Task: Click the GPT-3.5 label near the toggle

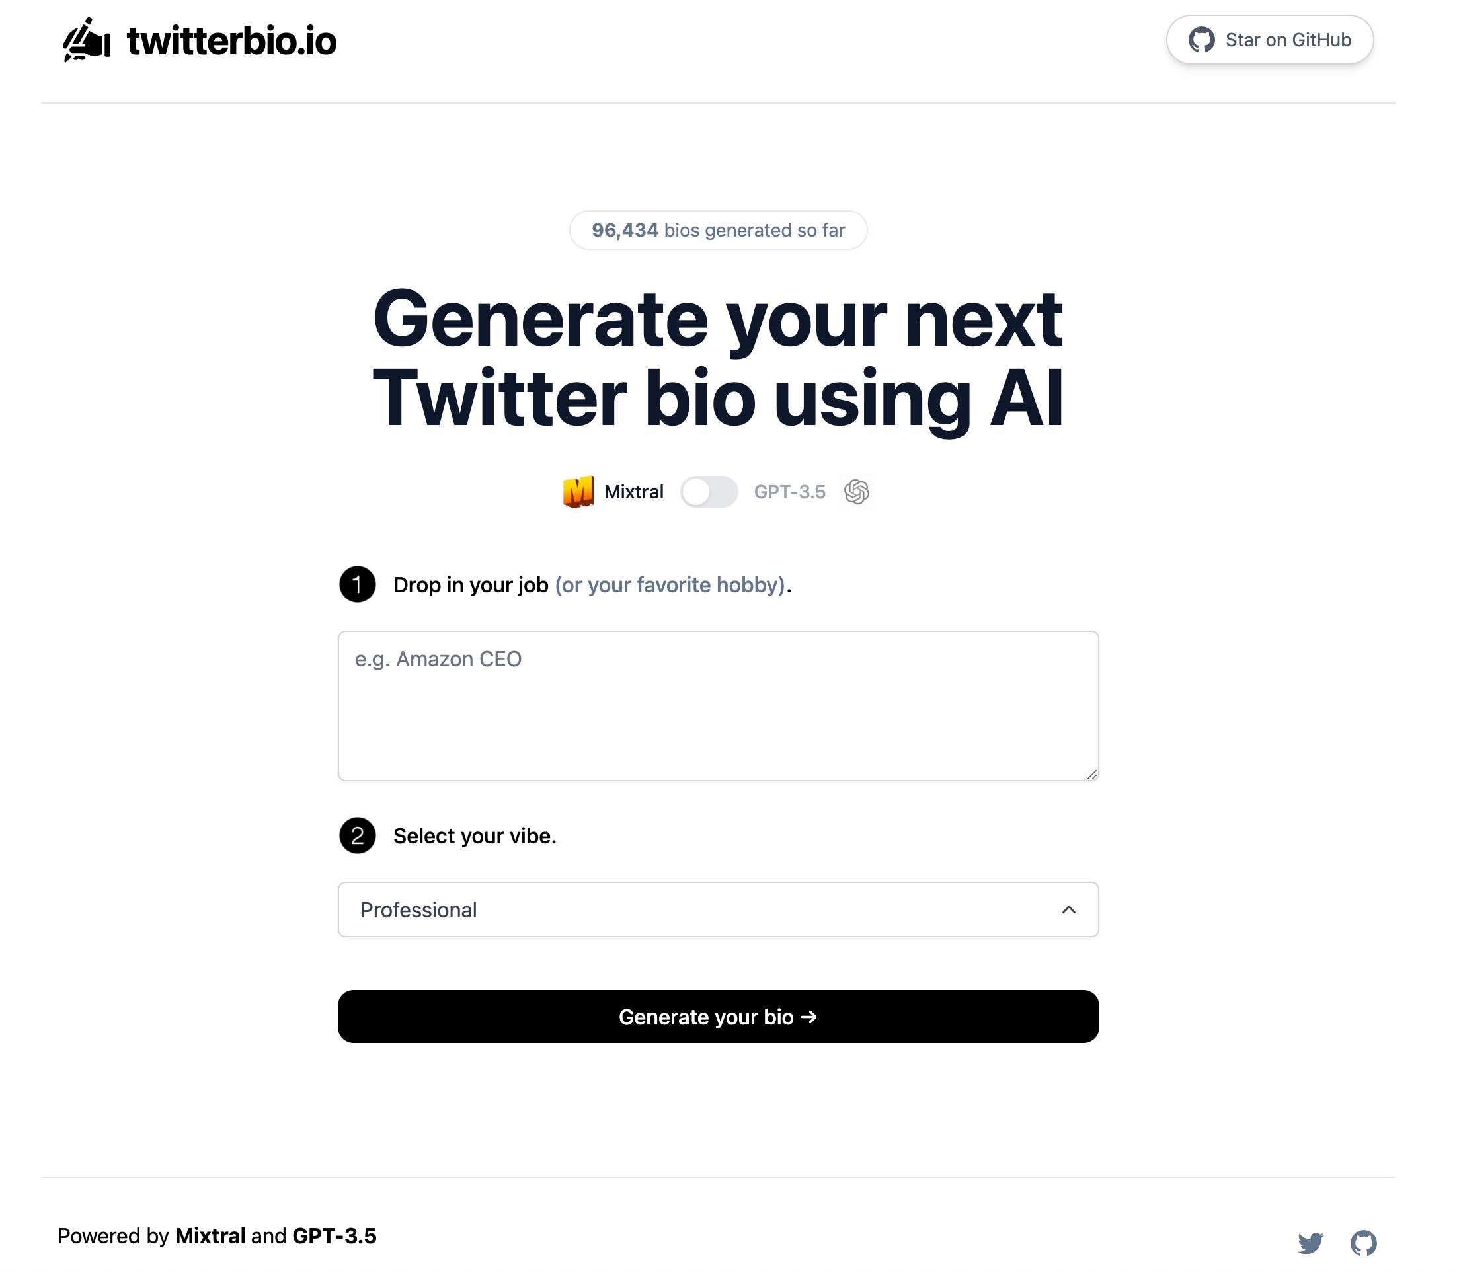Action: click(x=790, y=491)
